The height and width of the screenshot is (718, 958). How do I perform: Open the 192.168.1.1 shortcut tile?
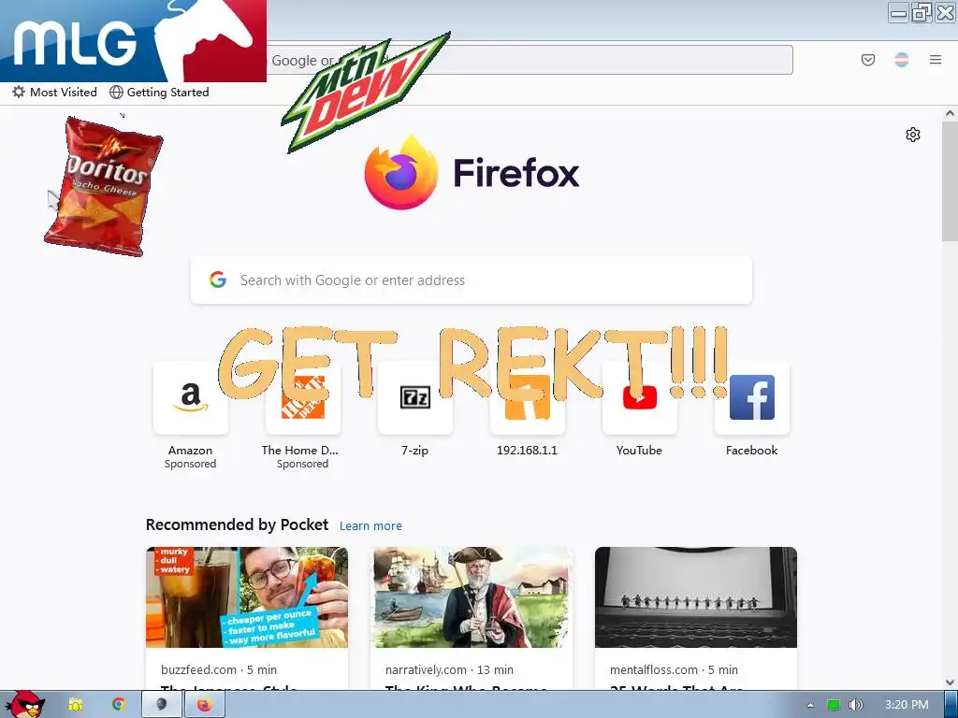point(528,397)
